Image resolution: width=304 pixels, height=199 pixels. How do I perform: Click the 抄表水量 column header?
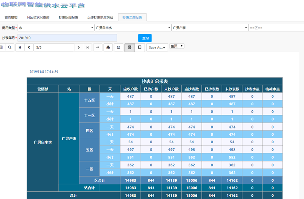[252, 89]
